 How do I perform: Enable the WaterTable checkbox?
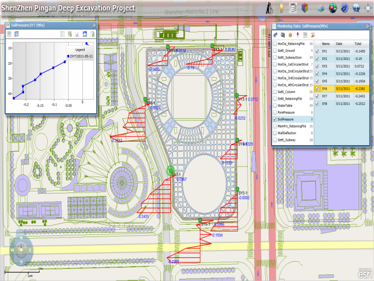click(275, 106)
